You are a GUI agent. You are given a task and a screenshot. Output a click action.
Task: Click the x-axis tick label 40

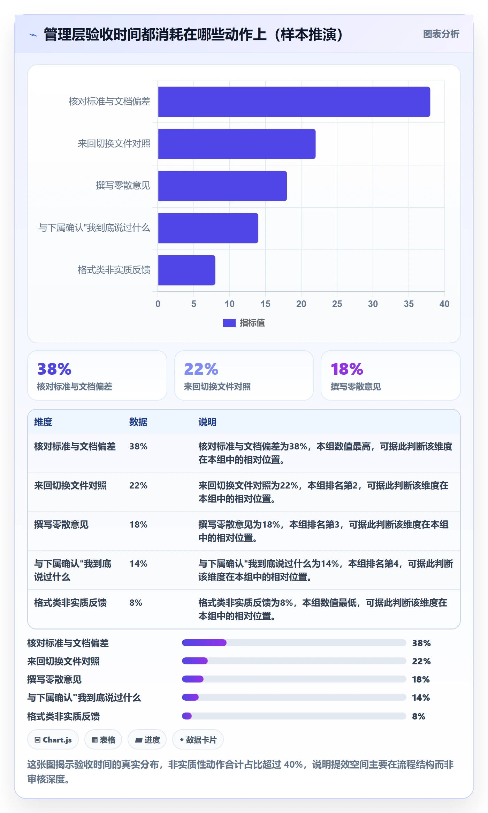pos(444,304)
